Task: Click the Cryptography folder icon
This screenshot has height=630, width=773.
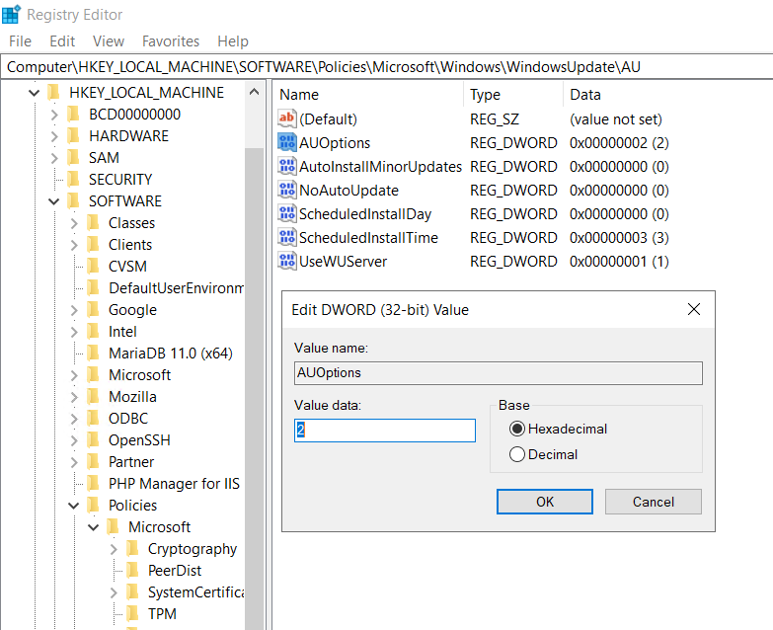Action: tap(132, 548)
